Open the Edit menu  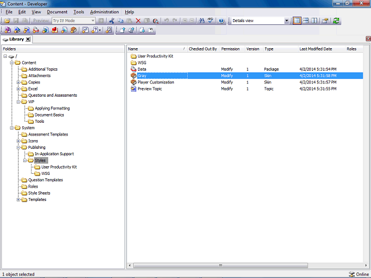point(22,12)
